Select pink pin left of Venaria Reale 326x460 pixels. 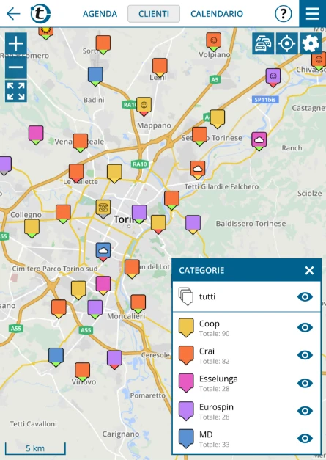pyautogui.click(x=36, y=135)
